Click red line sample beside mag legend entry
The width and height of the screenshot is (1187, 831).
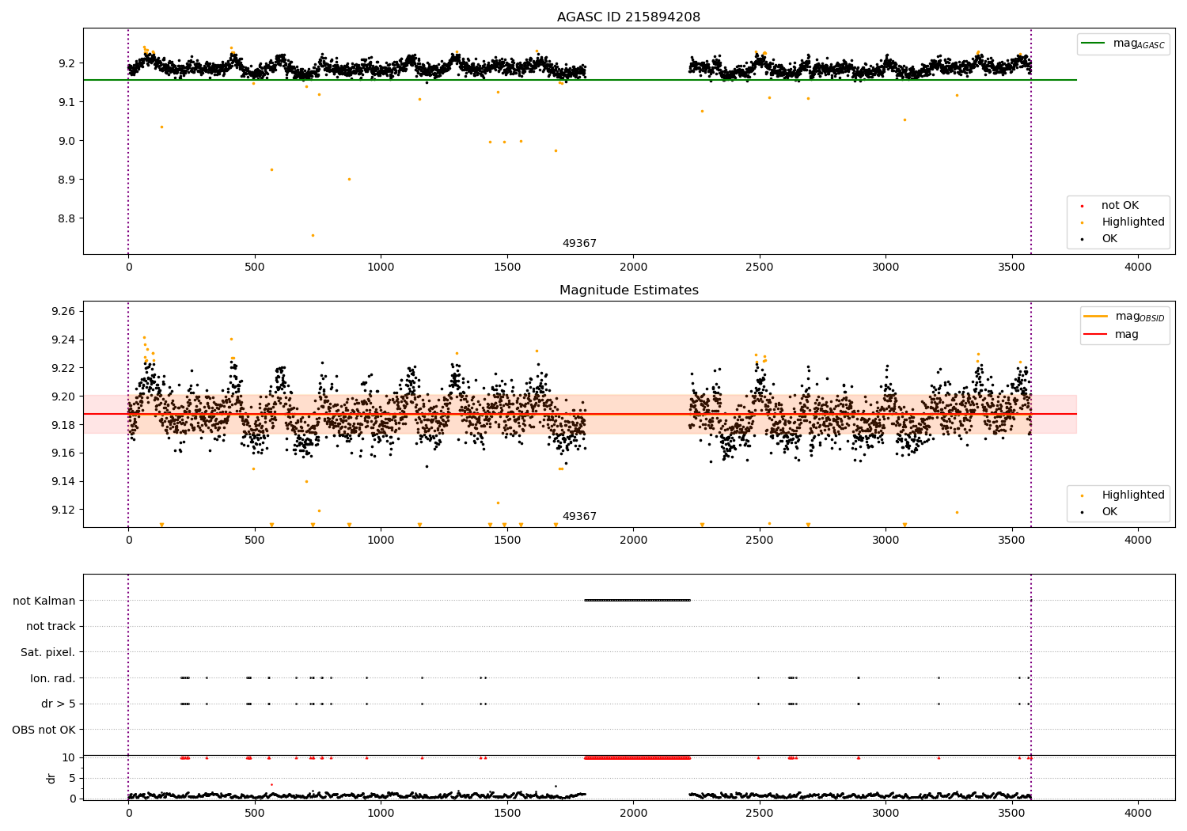tap(1096, 335)
